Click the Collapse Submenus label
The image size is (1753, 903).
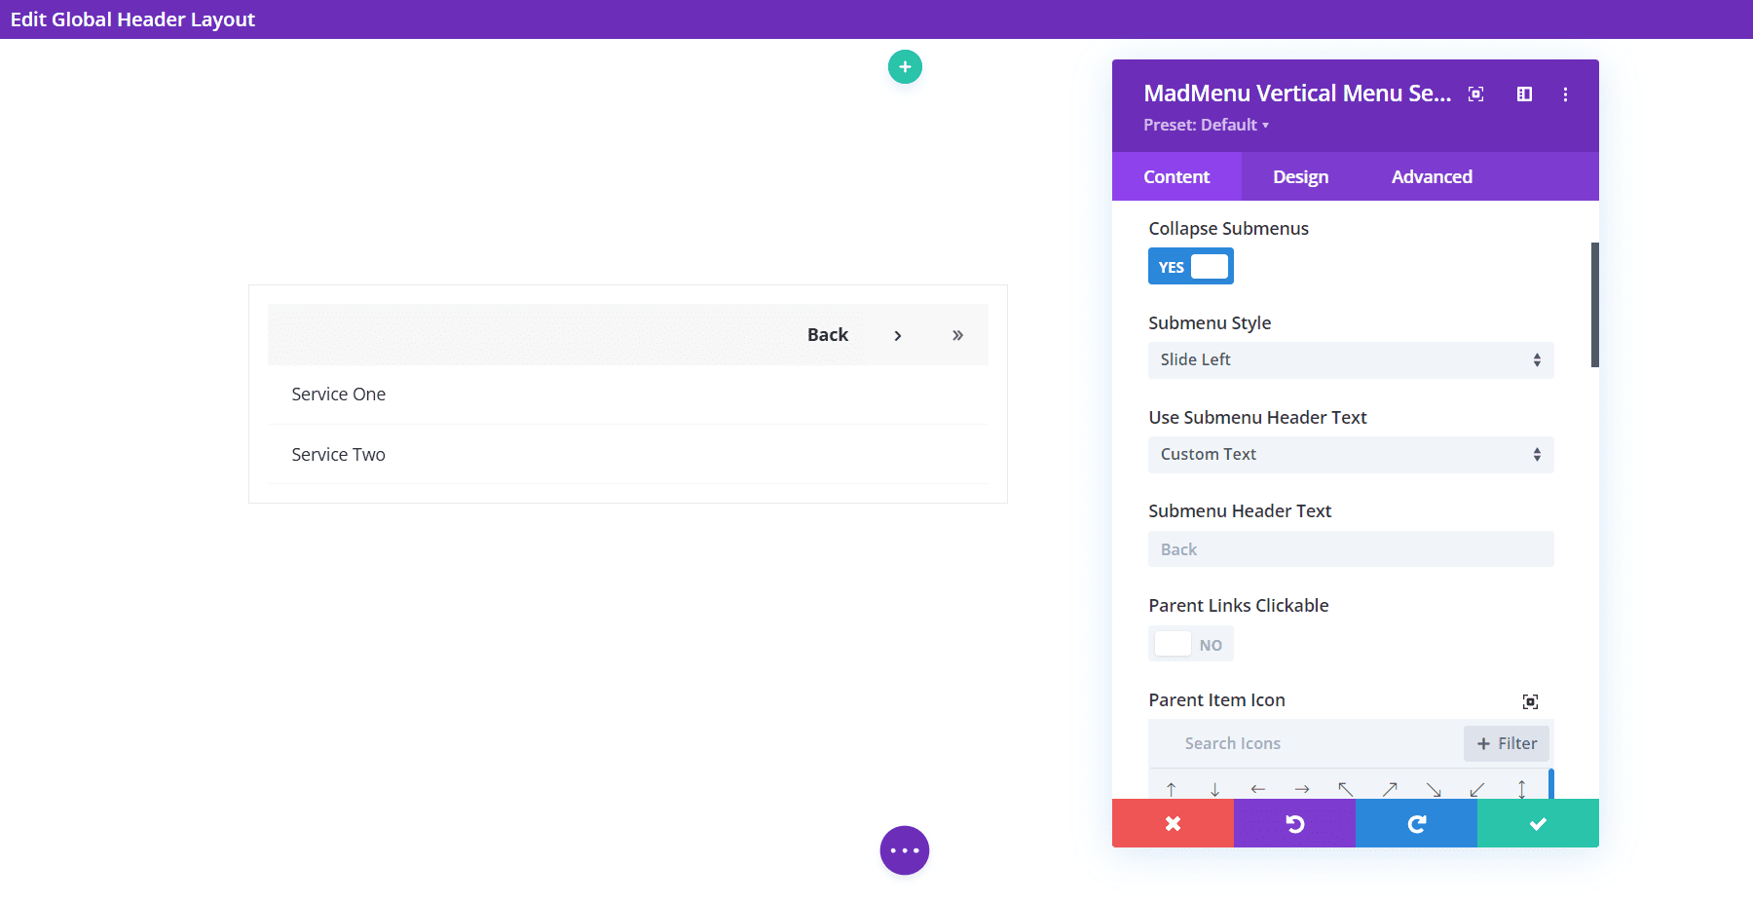click(1228, 228)
